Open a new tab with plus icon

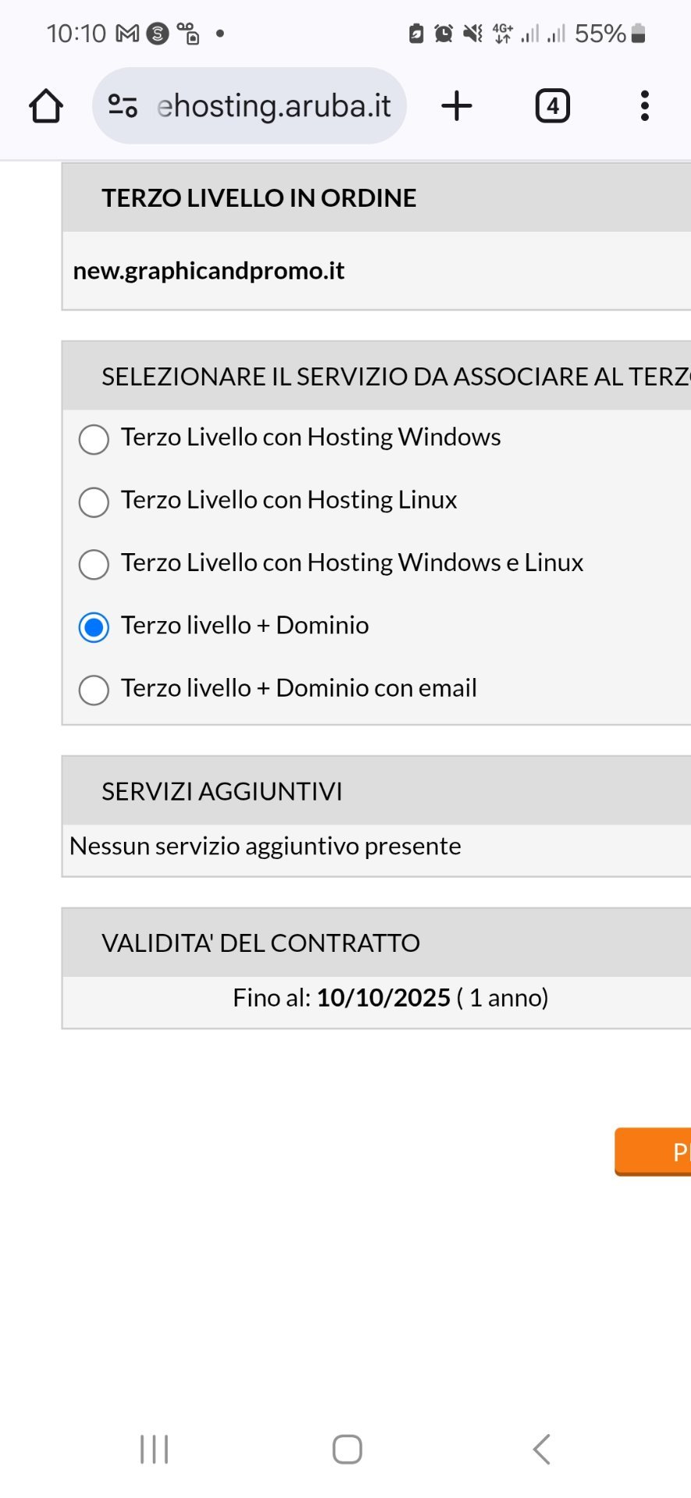pos(457,106)
